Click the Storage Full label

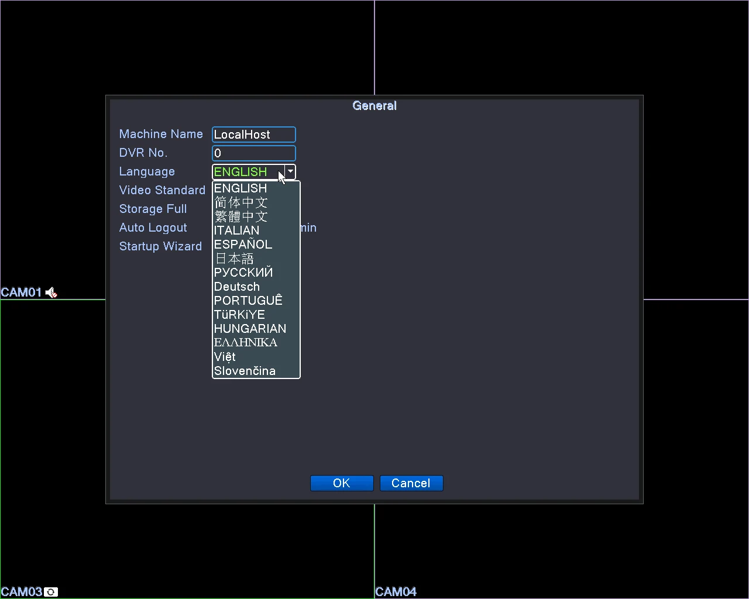pos(153,209)
